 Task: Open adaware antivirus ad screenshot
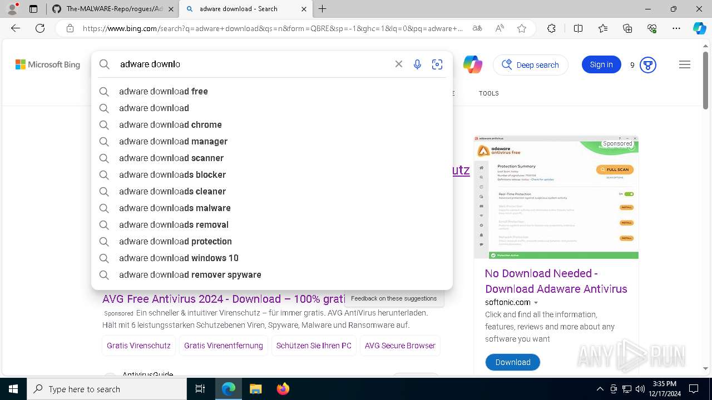tap(556, 197)
